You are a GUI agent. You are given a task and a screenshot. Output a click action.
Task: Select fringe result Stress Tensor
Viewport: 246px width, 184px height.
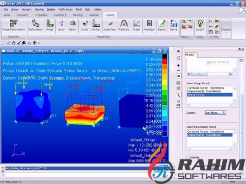(210, 95)
